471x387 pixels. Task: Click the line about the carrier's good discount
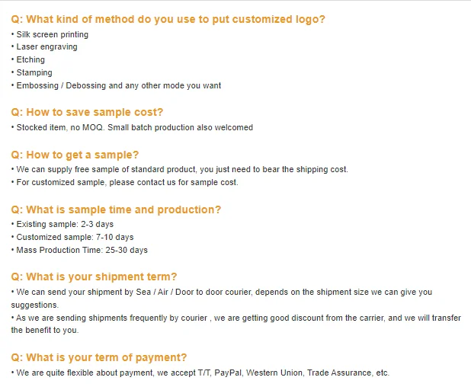click(236, 318)
